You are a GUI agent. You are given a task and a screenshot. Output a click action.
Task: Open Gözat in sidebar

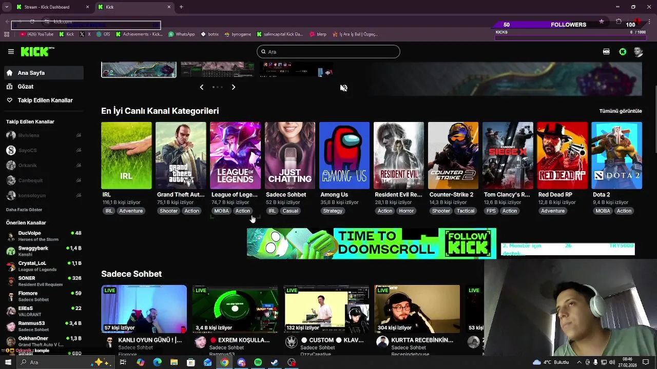(43, 87)
